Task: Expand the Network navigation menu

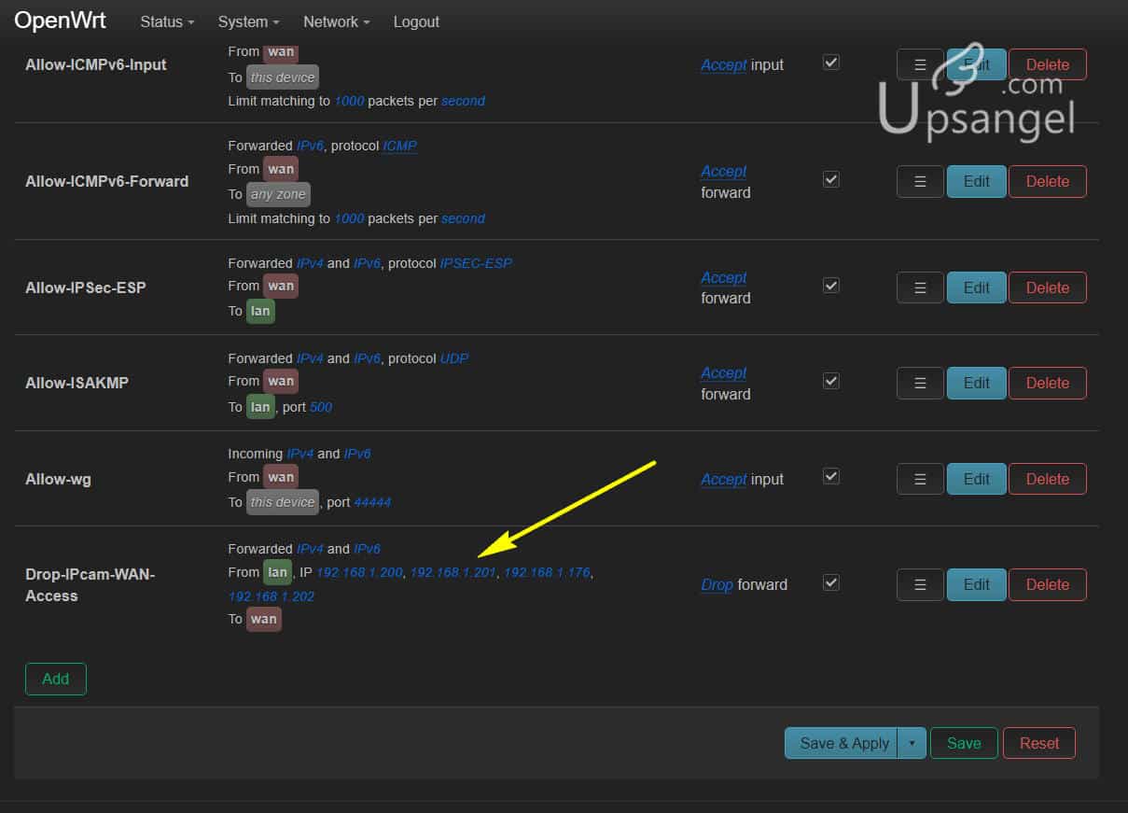Action: tap(336, 21)
